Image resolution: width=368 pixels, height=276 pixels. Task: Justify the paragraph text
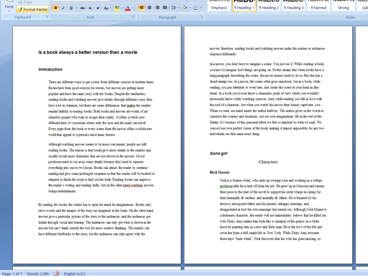click(x=165, y=8)
